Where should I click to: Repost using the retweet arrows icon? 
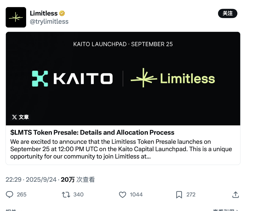(66, 195)
